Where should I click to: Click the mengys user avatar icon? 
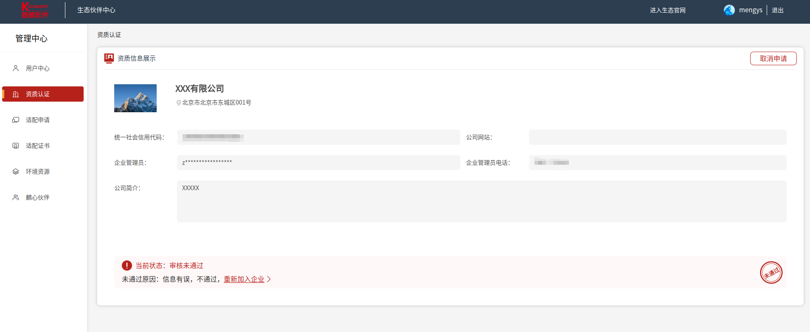point(729,10)
